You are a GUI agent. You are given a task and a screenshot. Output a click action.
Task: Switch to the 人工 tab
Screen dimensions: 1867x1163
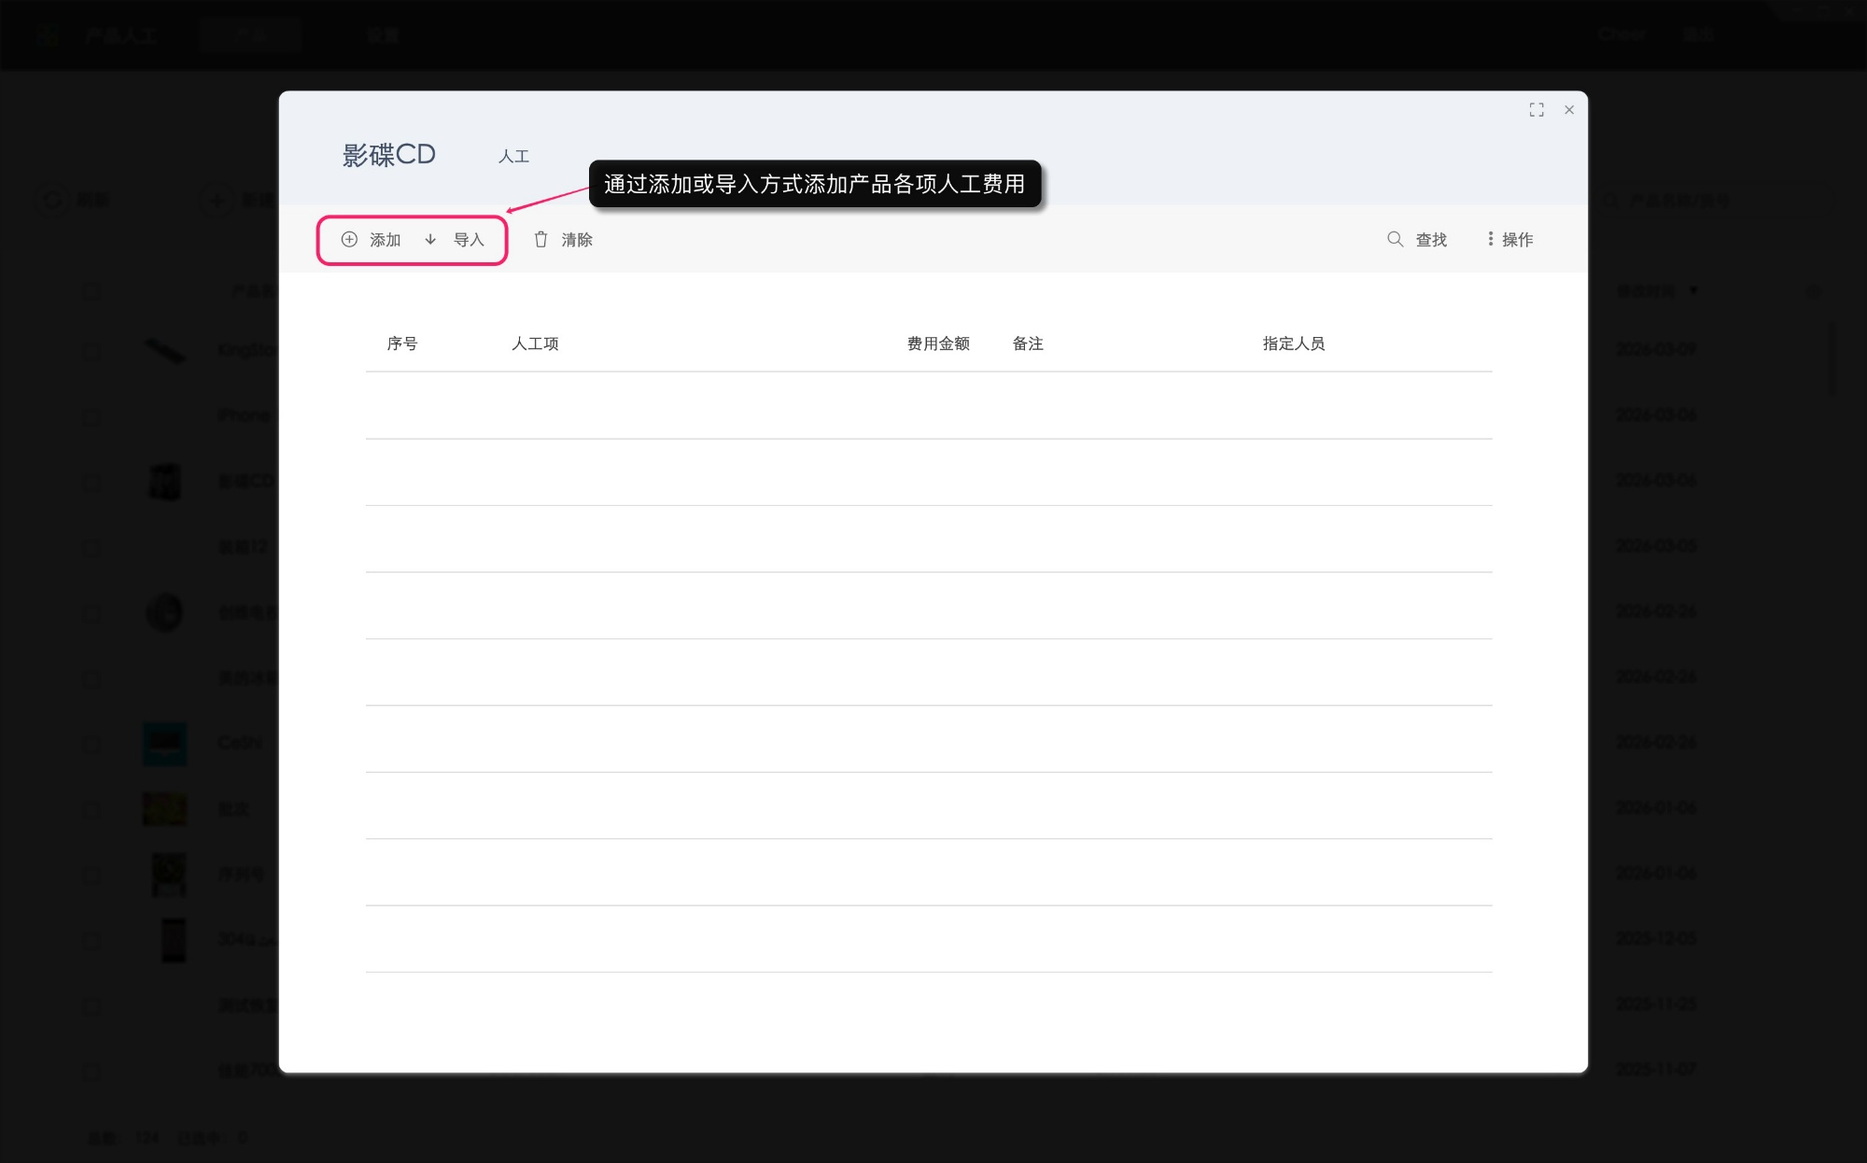[513, 157]
